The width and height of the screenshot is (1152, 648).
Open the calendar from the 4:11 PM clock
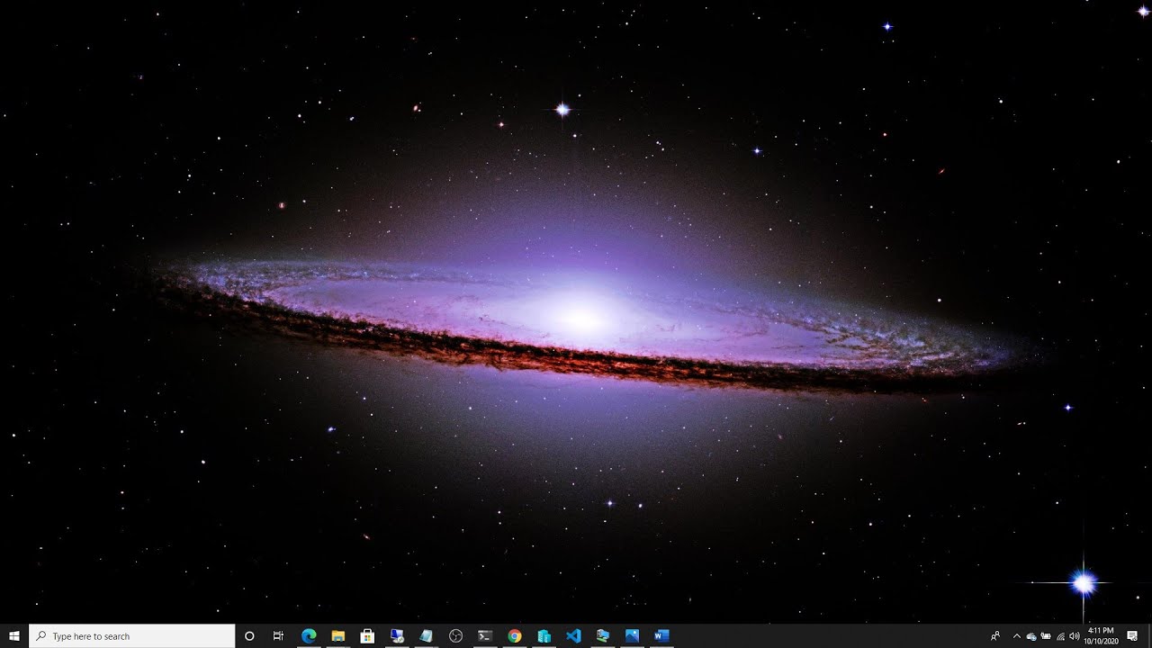[x=1101, y=635]
